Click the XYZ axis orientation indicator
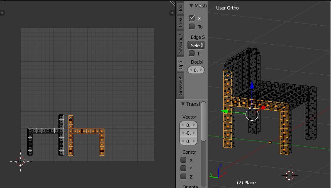 (218, 171)
